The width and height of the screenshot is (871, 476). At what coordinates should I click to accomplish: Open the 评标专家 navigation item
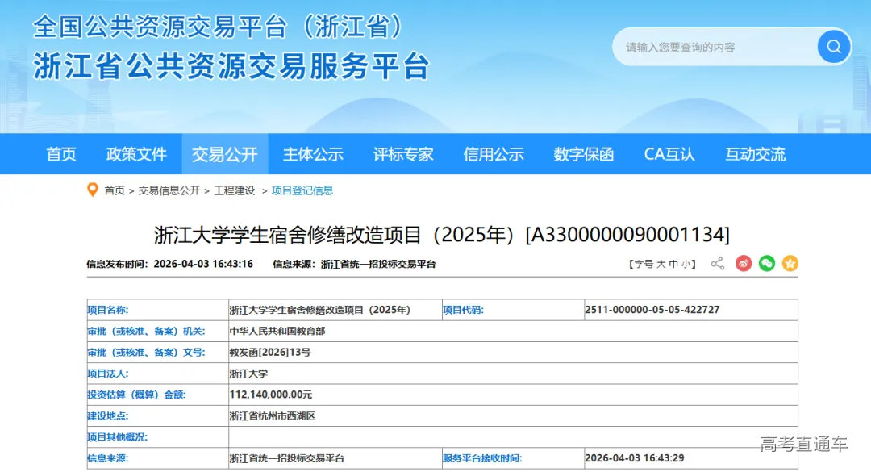click(403, 154)
